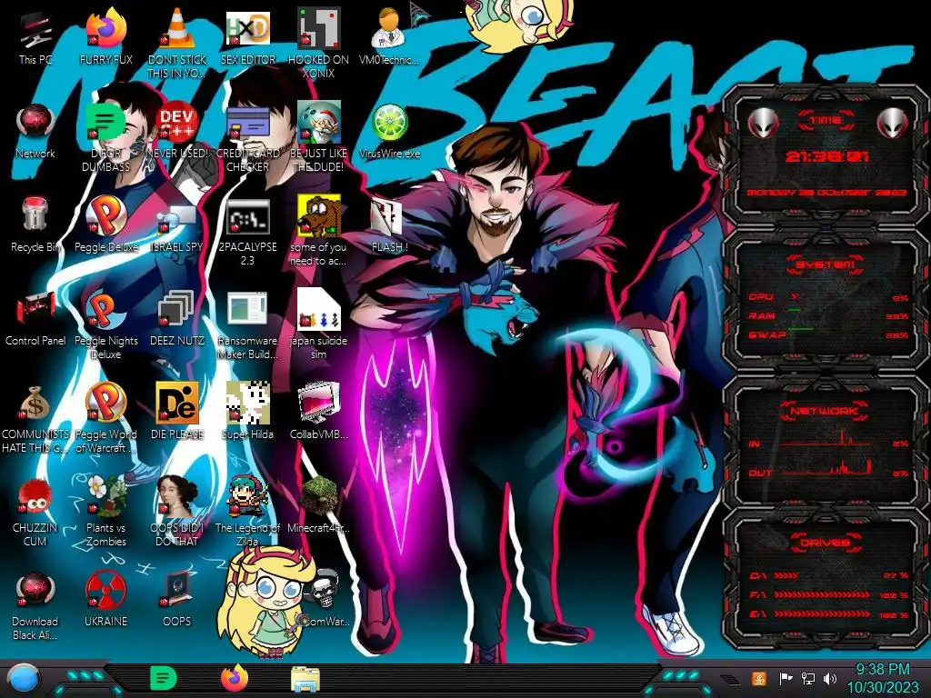
Task: Open the CREDIT CARD CHECKER icon
Action: pyautogui.click(x=247, y=124)
